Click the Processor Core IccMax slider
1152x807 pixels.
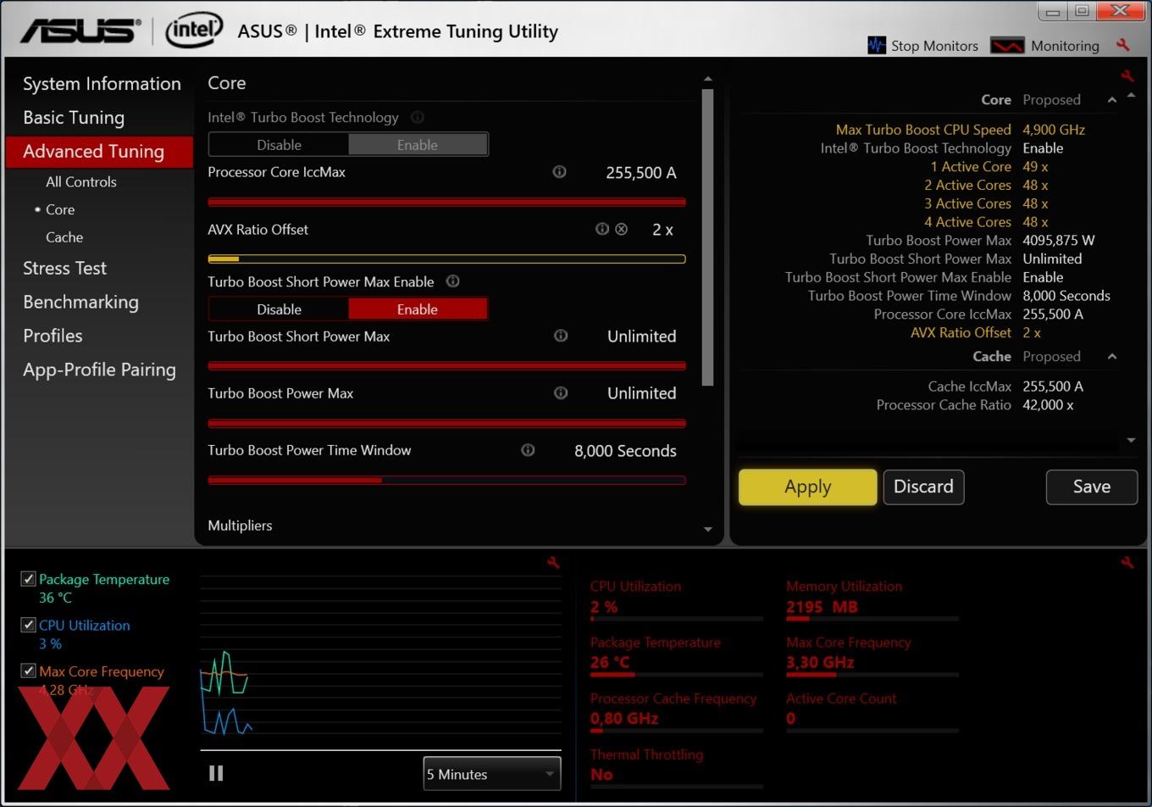point(446,202)
